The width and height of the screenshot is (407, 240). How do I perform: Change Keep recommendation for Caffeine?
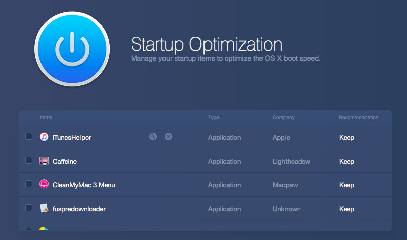click(347, 162)
